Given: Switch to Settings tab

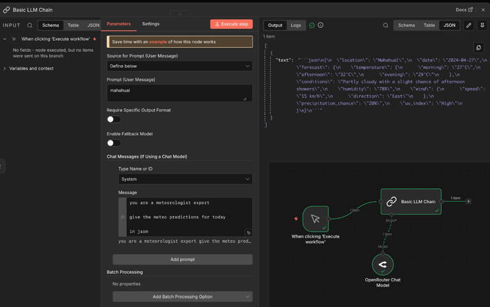Looking at the screenshot, I should pyautogui.click(x=151, y=24).
